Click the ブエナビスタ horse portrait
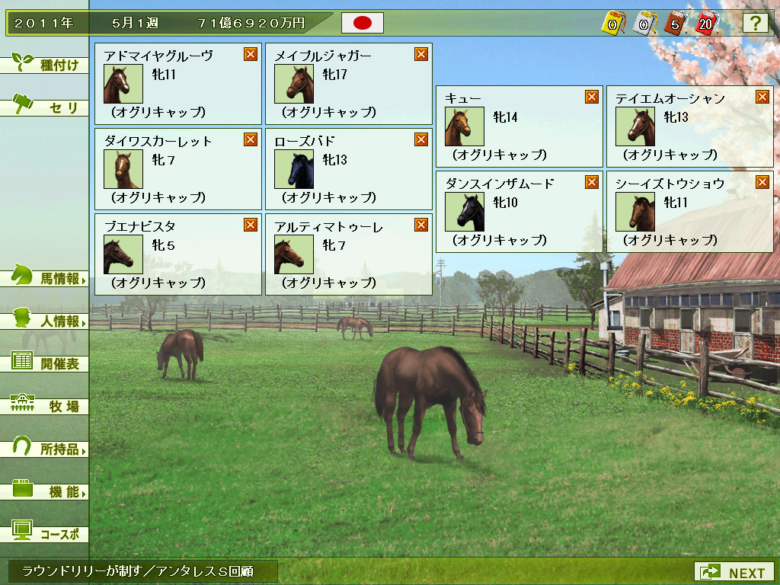This screenshot has height=585, width=780. [123, 255]
